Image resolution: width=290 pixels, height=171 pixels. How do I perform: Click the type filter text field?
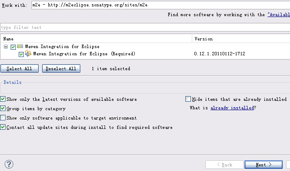(x=145, y=27)
